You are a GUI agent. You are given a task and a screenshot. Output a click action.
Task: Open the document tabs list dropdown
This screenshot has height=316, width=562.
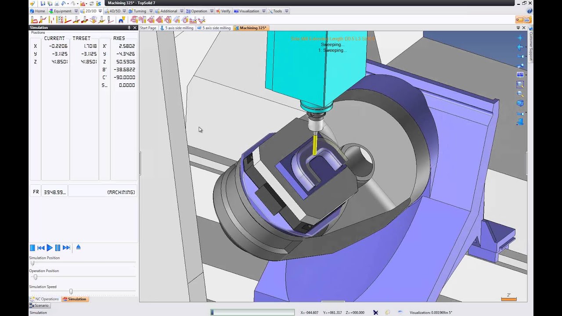pyautogui.click(x=518, y=28)
